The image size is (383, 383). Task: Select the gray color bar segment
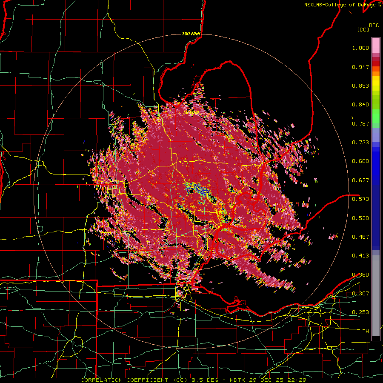pyautogui.click(x=376, y=296)
